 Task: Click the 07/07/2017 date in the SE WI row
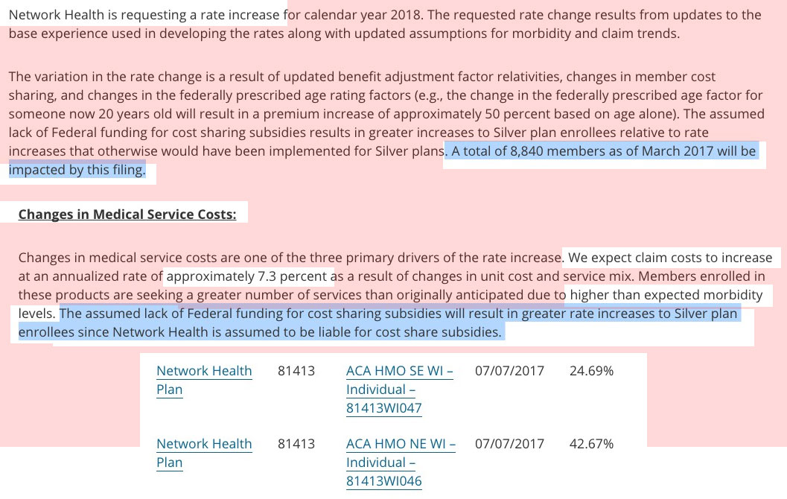[x=509, y=370]
